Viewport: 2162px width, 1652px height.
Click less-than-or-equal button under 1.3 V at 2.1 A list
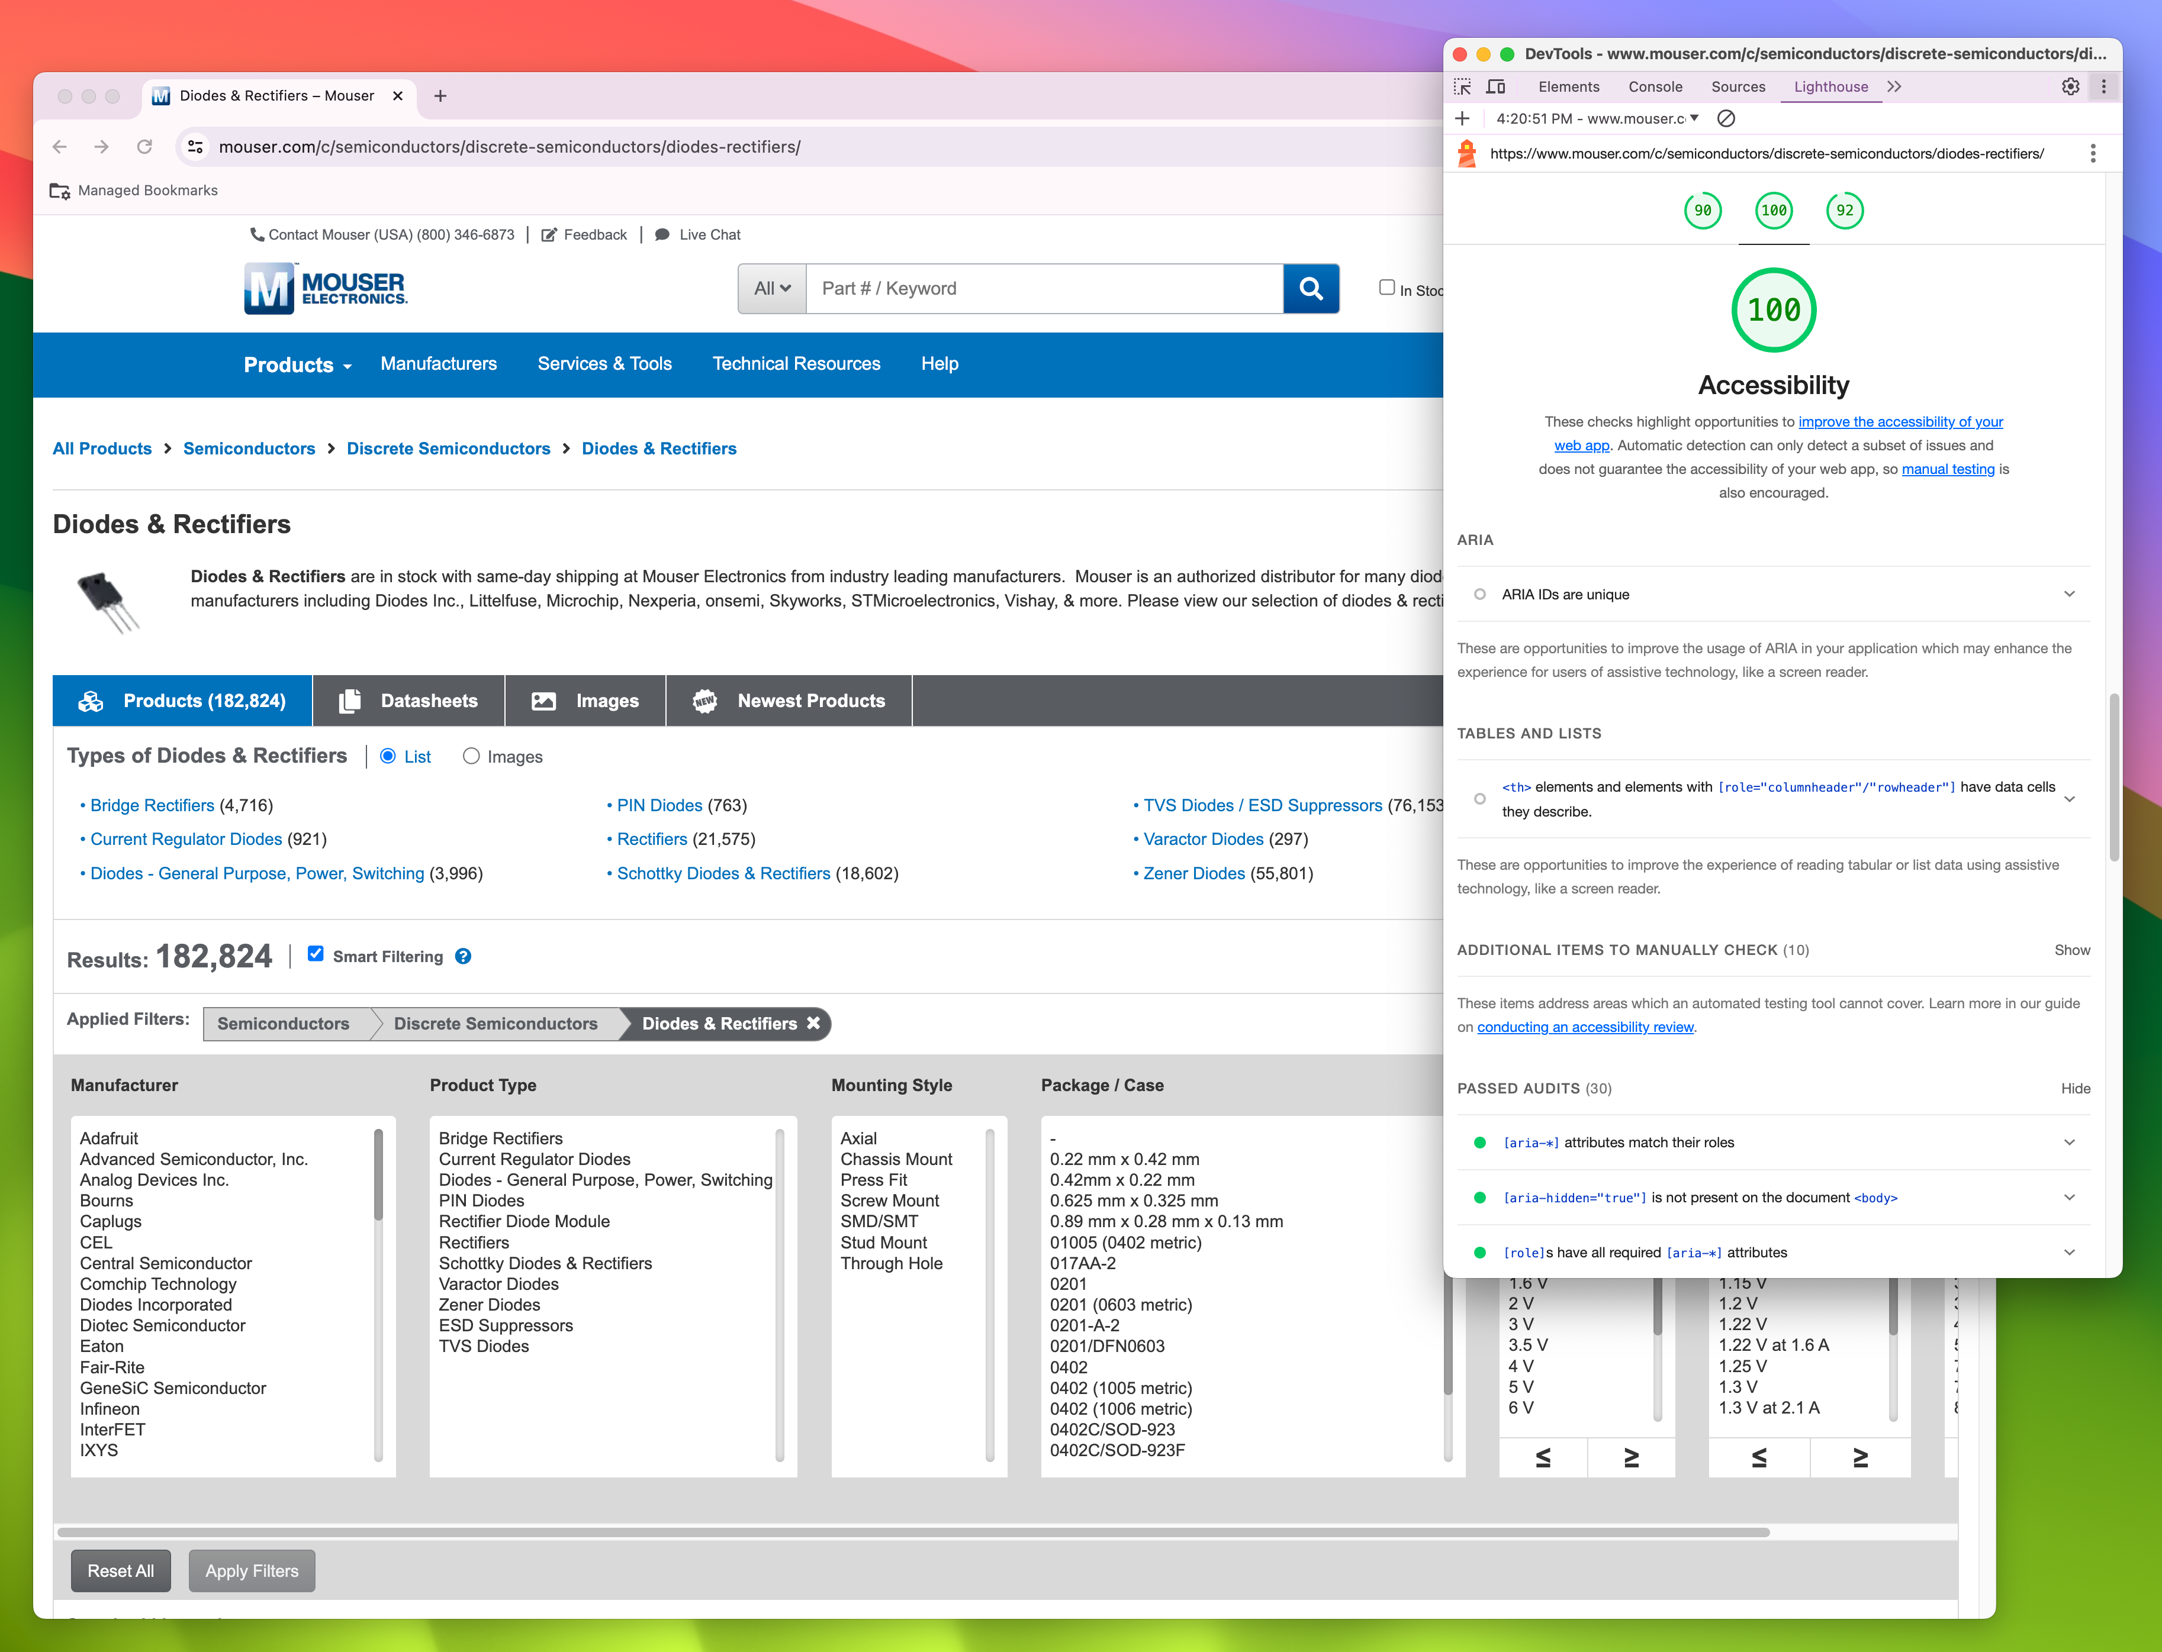click(x=1759, y=1459)
